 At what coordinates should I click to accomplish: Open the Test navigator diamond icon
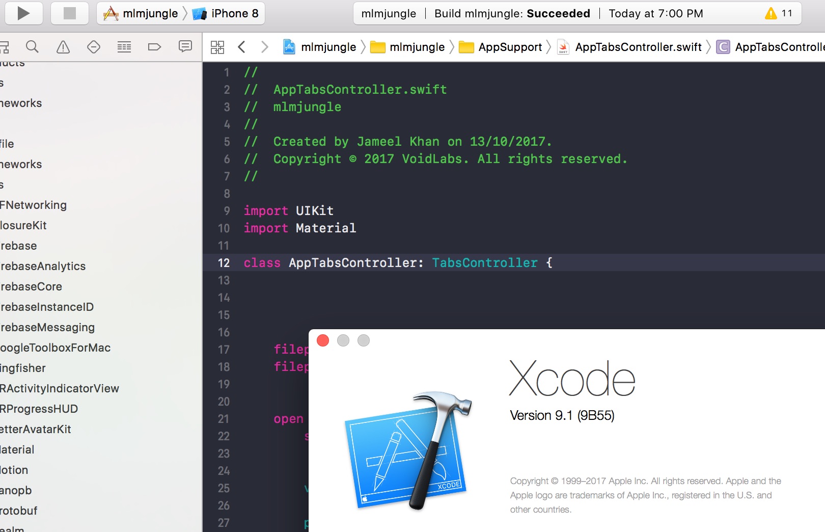tap(94, 47)
